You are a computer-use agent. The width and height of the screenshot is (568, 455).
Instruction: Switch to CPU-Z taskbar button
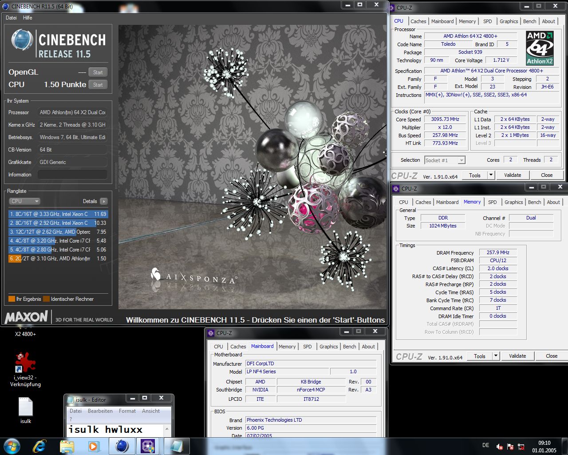click(148, 446)
